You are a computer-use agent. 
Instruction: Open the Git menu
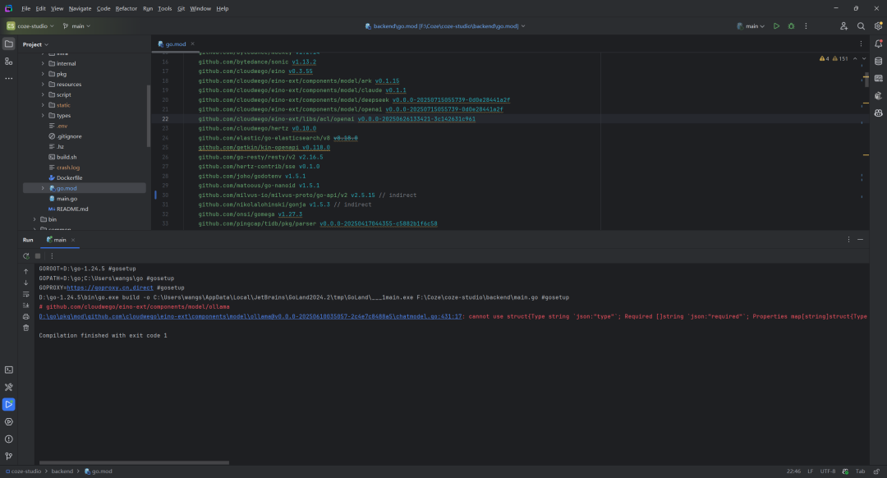(x=181, y=8)
